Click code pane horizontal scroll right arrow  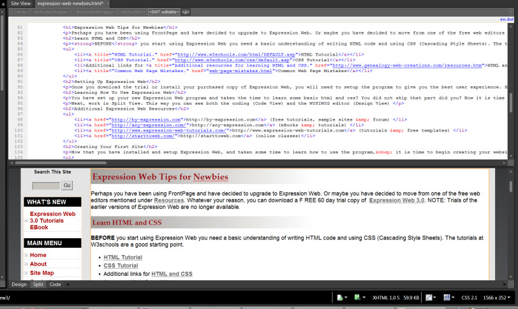pos(504,163)
